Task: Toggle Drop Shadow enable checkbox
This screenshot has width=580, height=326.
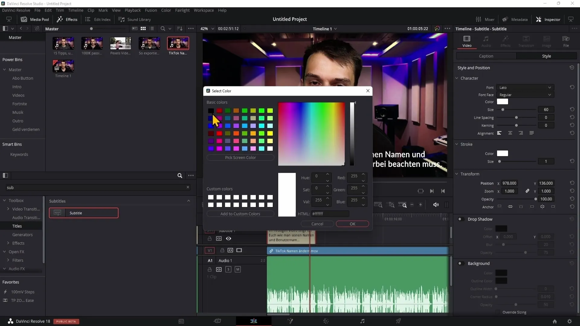Action: [460, 219]
